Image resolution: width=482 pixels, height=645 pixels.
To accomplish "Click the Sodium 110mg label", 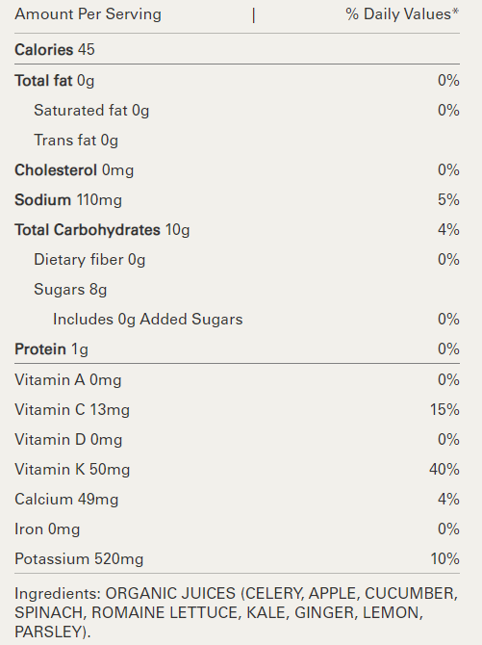I will point(68,200).
